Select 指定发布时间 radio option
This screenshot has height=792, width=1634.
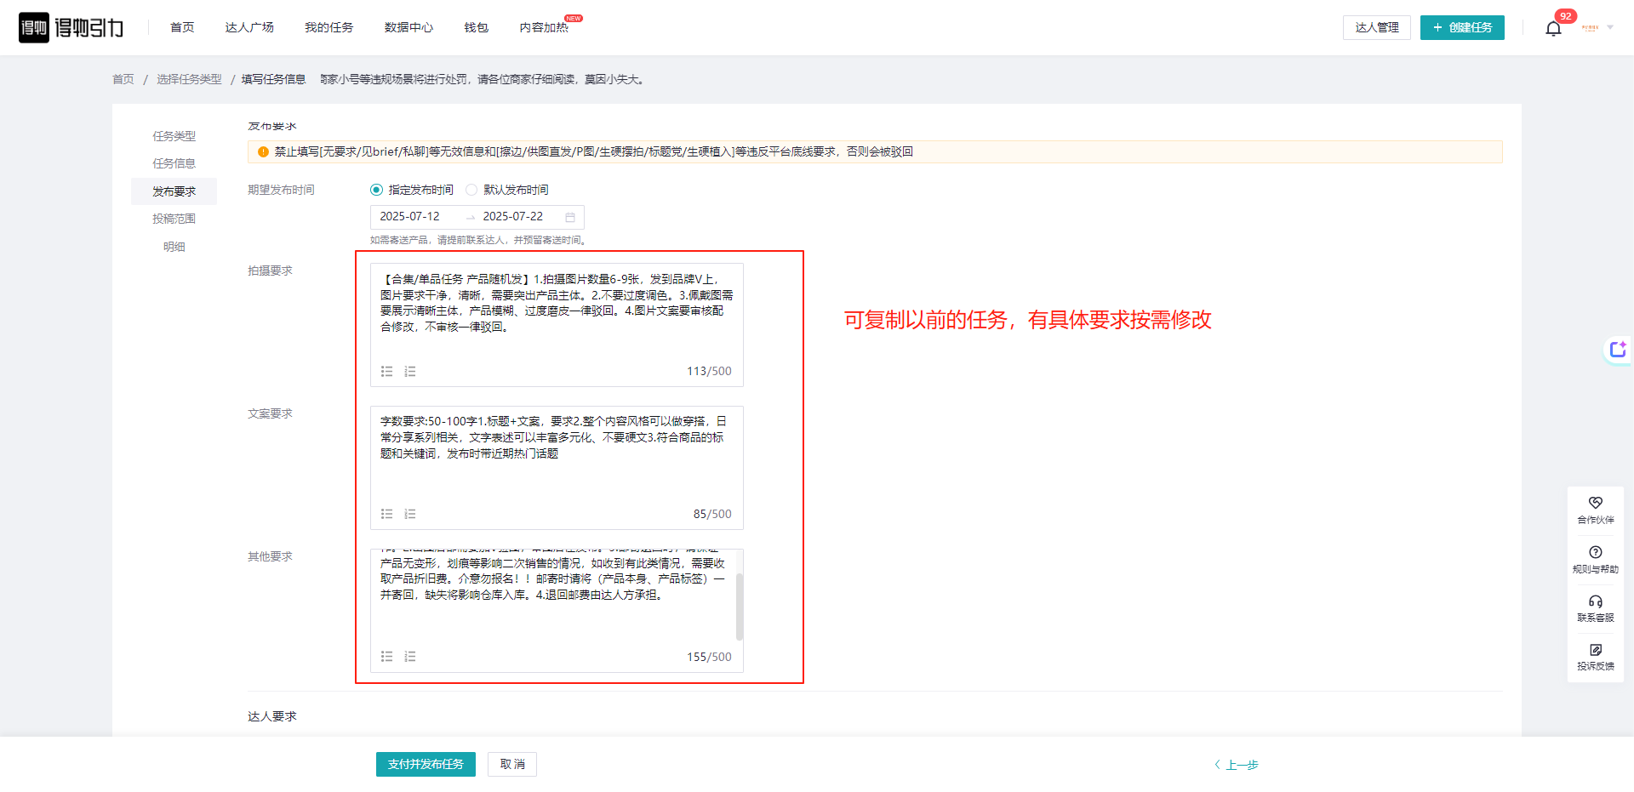(376, 190)
